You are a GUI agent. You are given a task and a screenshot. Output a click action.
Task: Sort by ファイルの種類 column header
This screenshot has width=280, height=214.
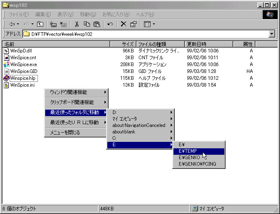pos(160,44)
